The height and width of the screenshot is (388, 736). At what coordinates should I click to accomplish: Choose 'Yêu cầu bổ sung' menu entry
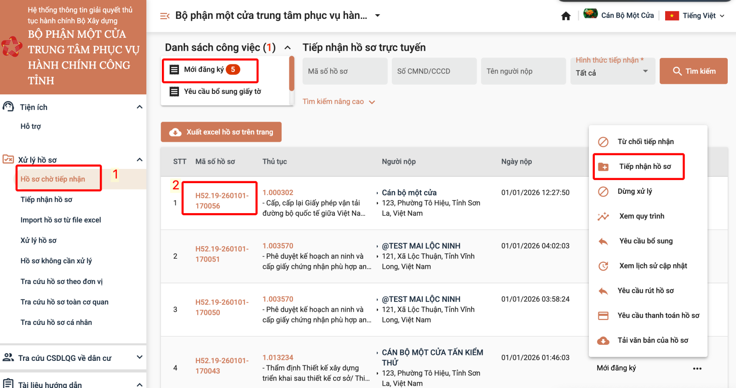645,241
